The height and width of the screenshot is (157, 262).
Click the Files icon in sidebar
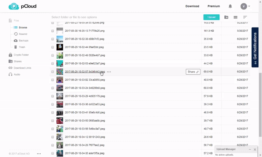tap(10, 21)
